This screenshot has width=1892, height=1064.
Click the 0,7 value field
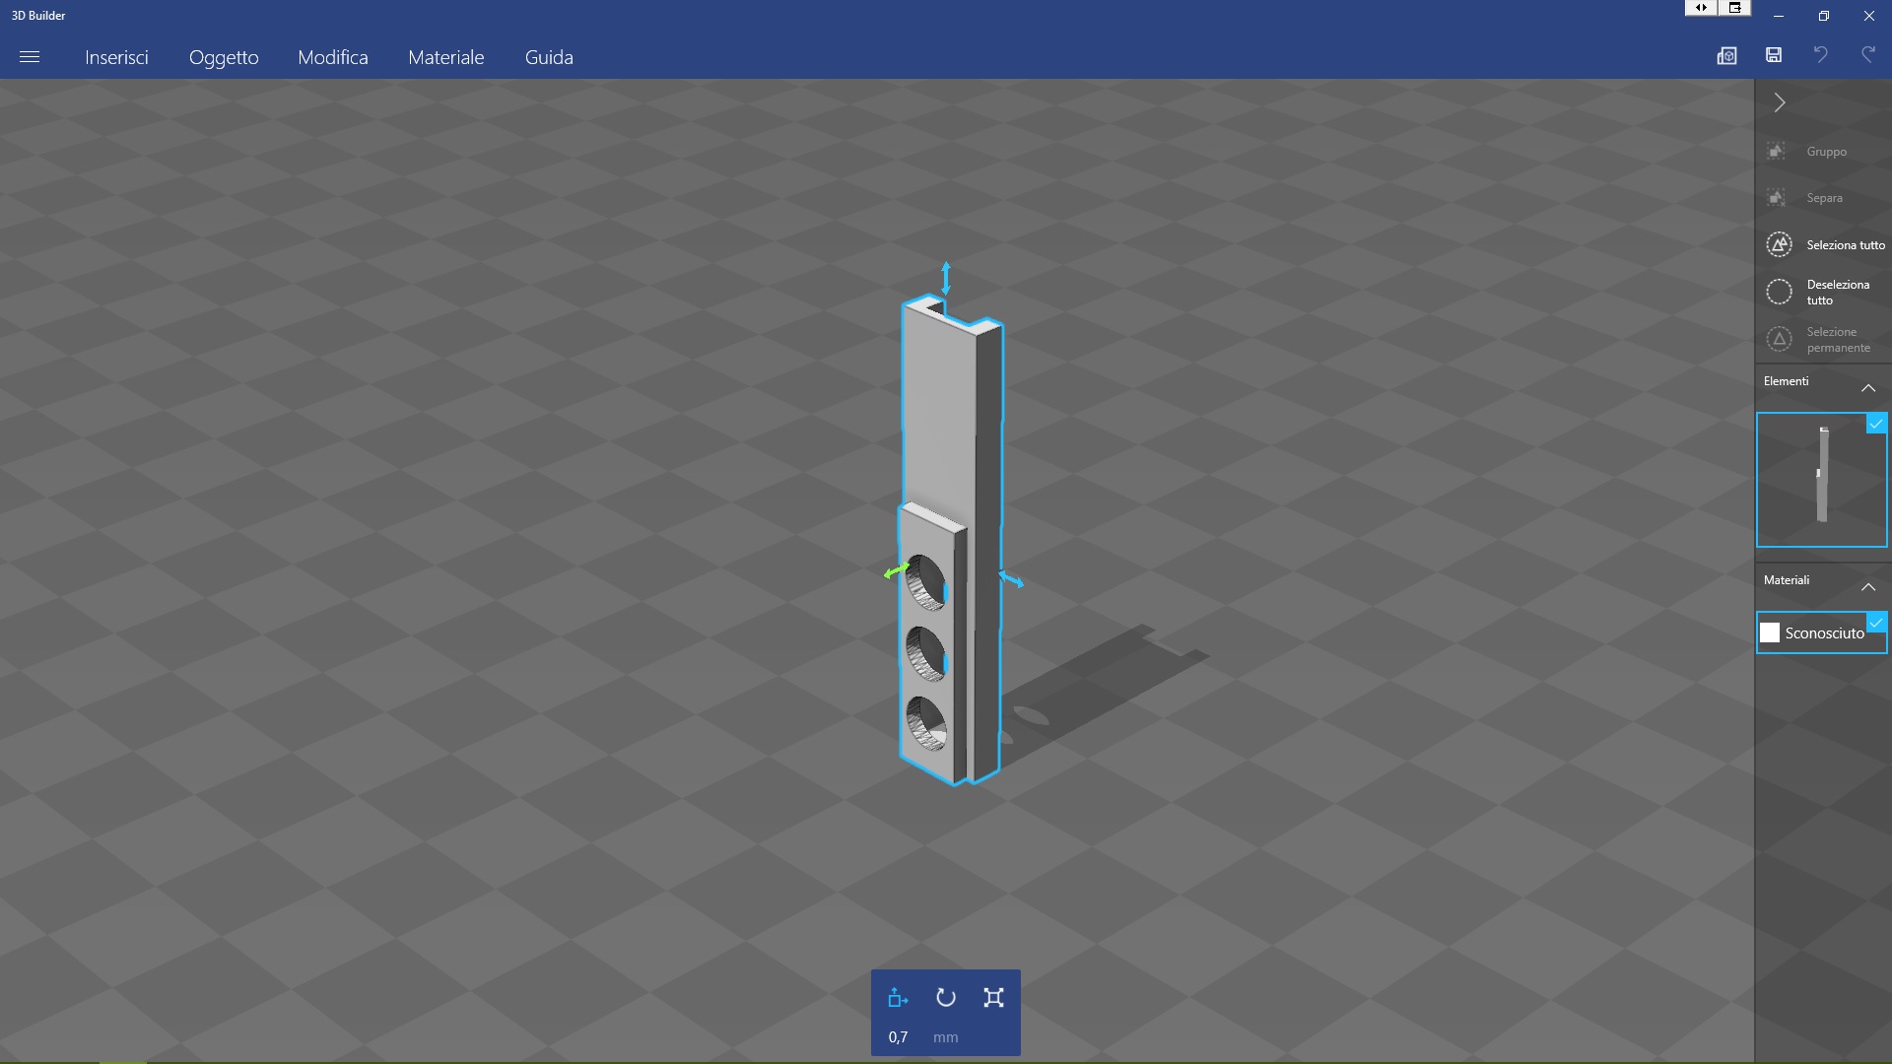click(x=898, y=1037)
